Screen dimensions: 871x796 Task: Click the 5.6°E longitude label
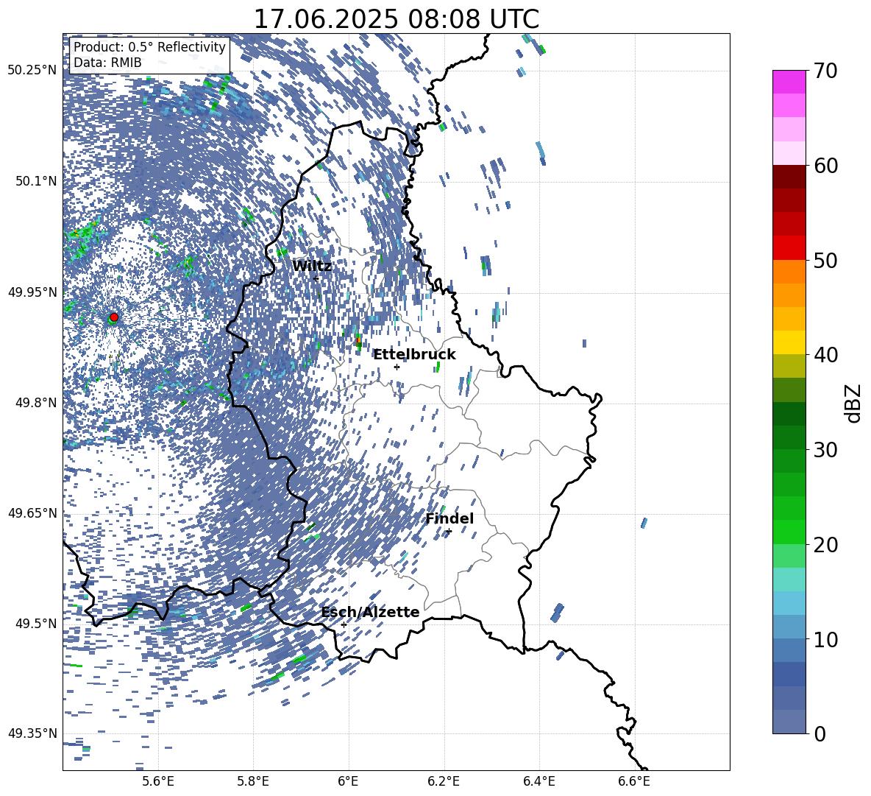coord(157,781)
